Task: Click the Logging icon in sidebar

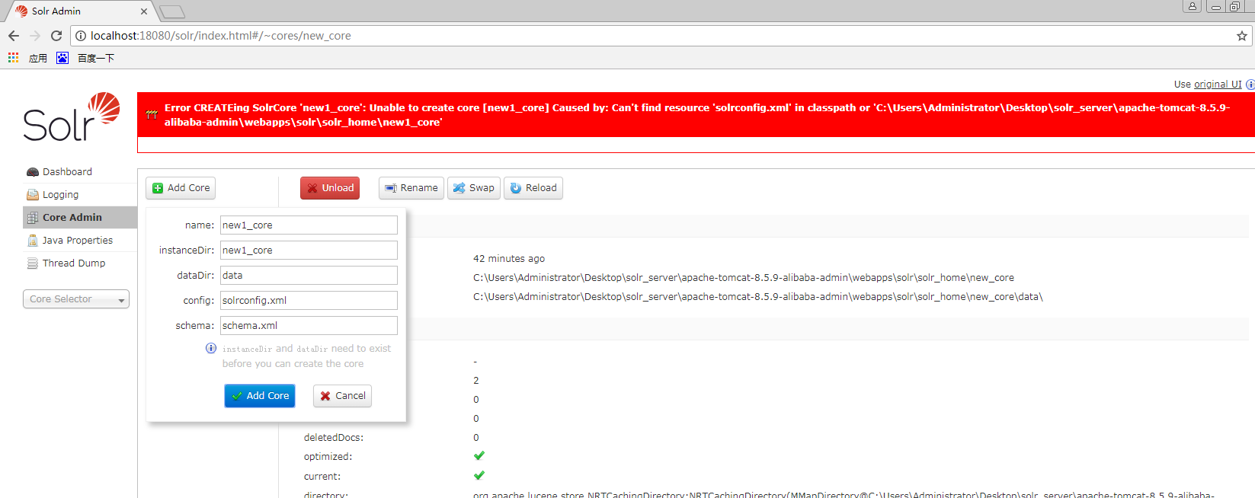Action: [x=33, y=195]
